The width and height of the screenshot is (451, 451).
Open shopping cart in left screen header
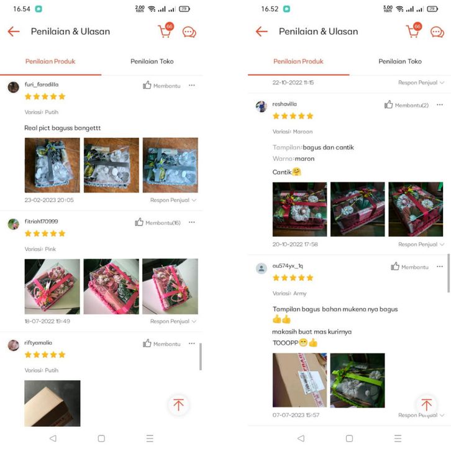click(165, 30)
